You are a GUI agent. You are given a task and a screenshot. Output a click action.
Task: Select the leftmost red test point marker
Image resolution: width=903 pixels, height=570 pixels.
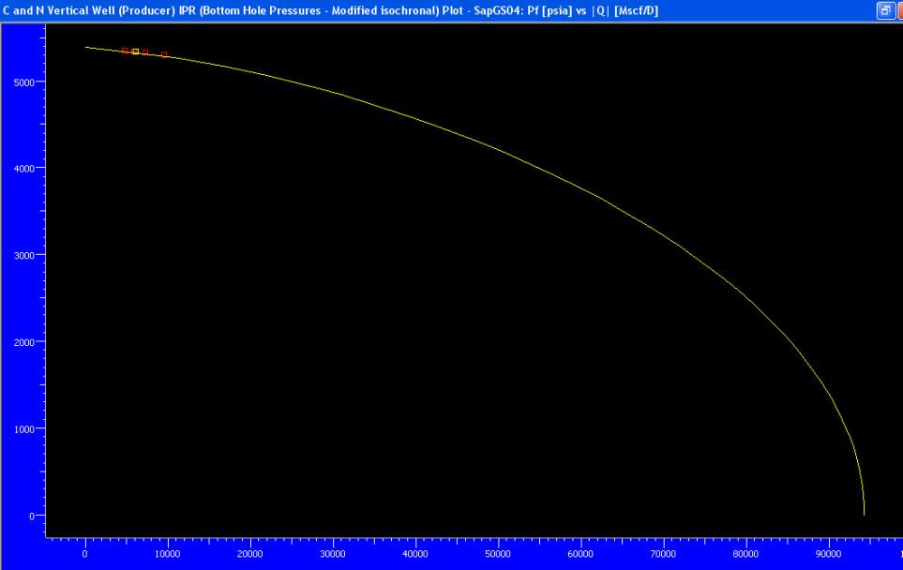click(125, 51)
